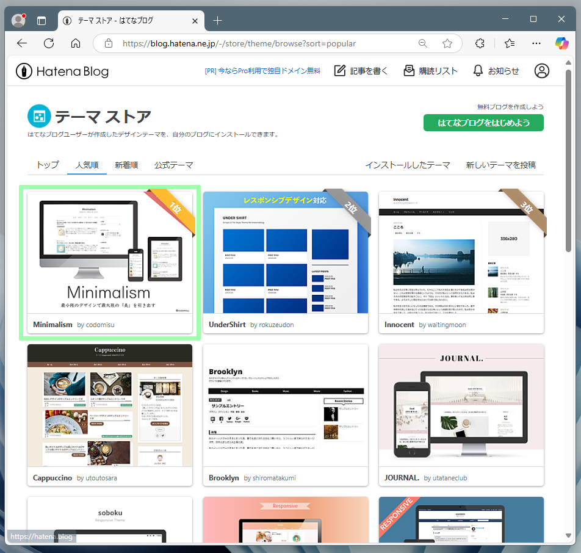Image resolution: width=581 pixels, height=553 pixels.
Task: Open Hatena account user icon
Action: [x=541, y=71]
